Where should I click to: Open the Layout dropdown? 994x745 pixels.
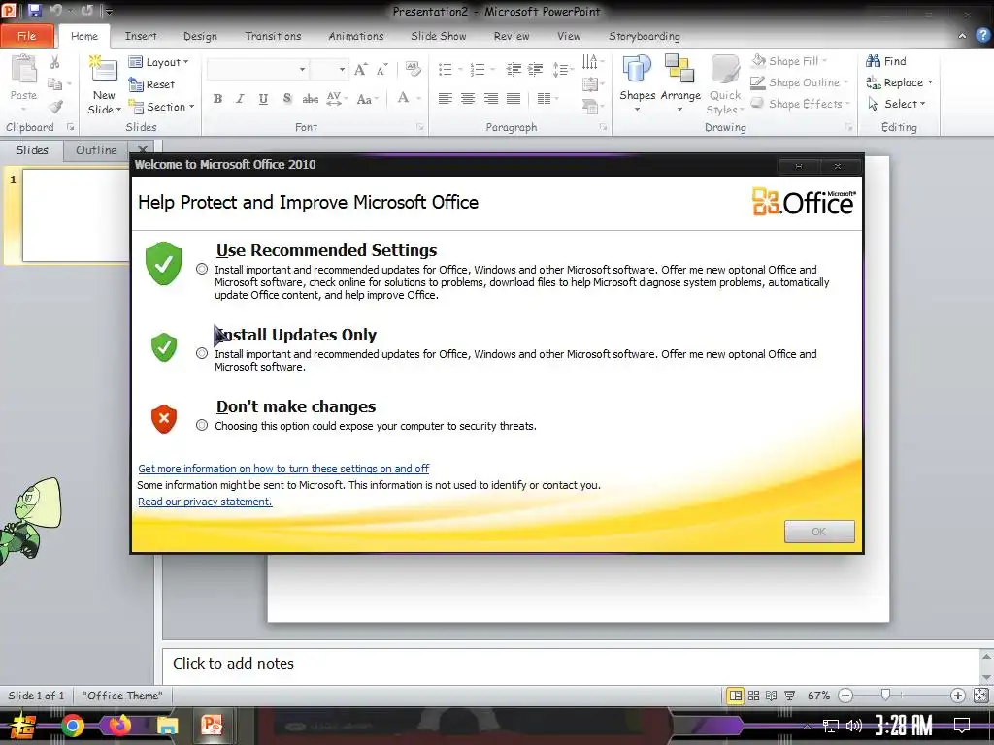point(159,62)
